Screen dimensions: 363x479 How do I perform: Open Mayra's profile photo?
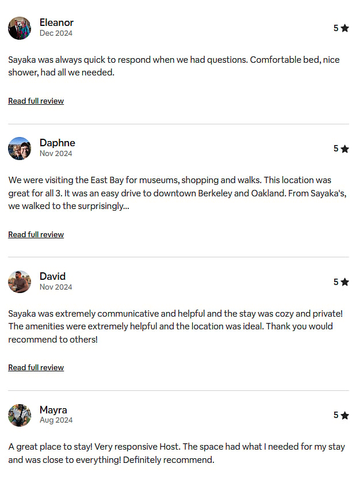tap(20, 415)
